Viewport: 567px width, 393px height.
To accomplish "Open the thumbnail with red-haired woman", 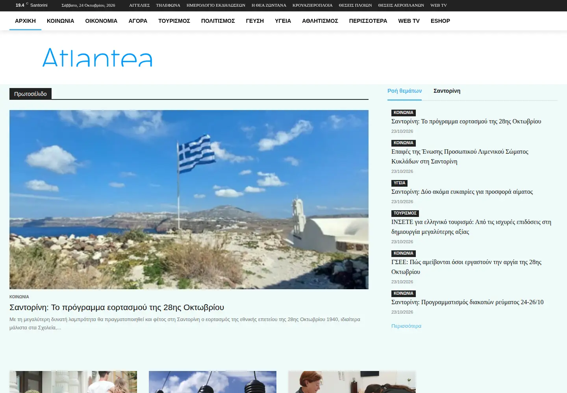I will click(352, 382).
